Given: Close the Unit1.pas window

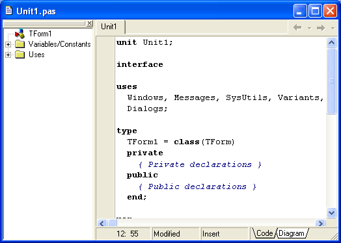Looking at the screenshot, I should 330,10.
